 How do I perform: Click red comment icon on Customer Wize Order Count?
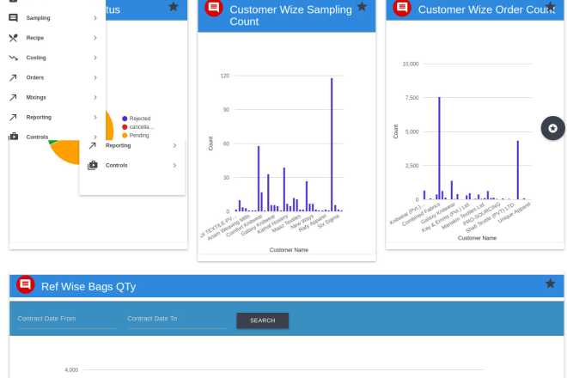[x=402, y=8]
